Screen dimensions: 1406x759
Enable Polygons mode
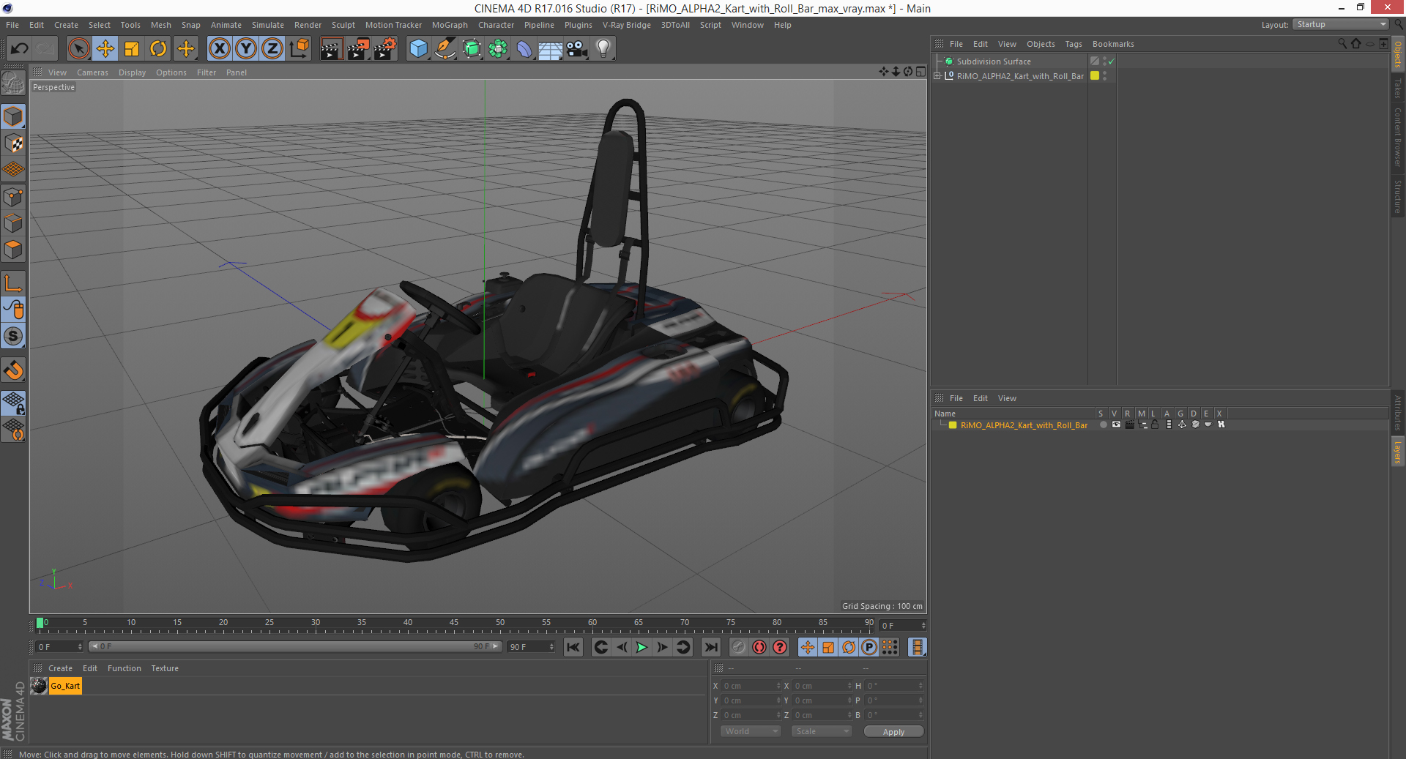click(x=13, y=250)
